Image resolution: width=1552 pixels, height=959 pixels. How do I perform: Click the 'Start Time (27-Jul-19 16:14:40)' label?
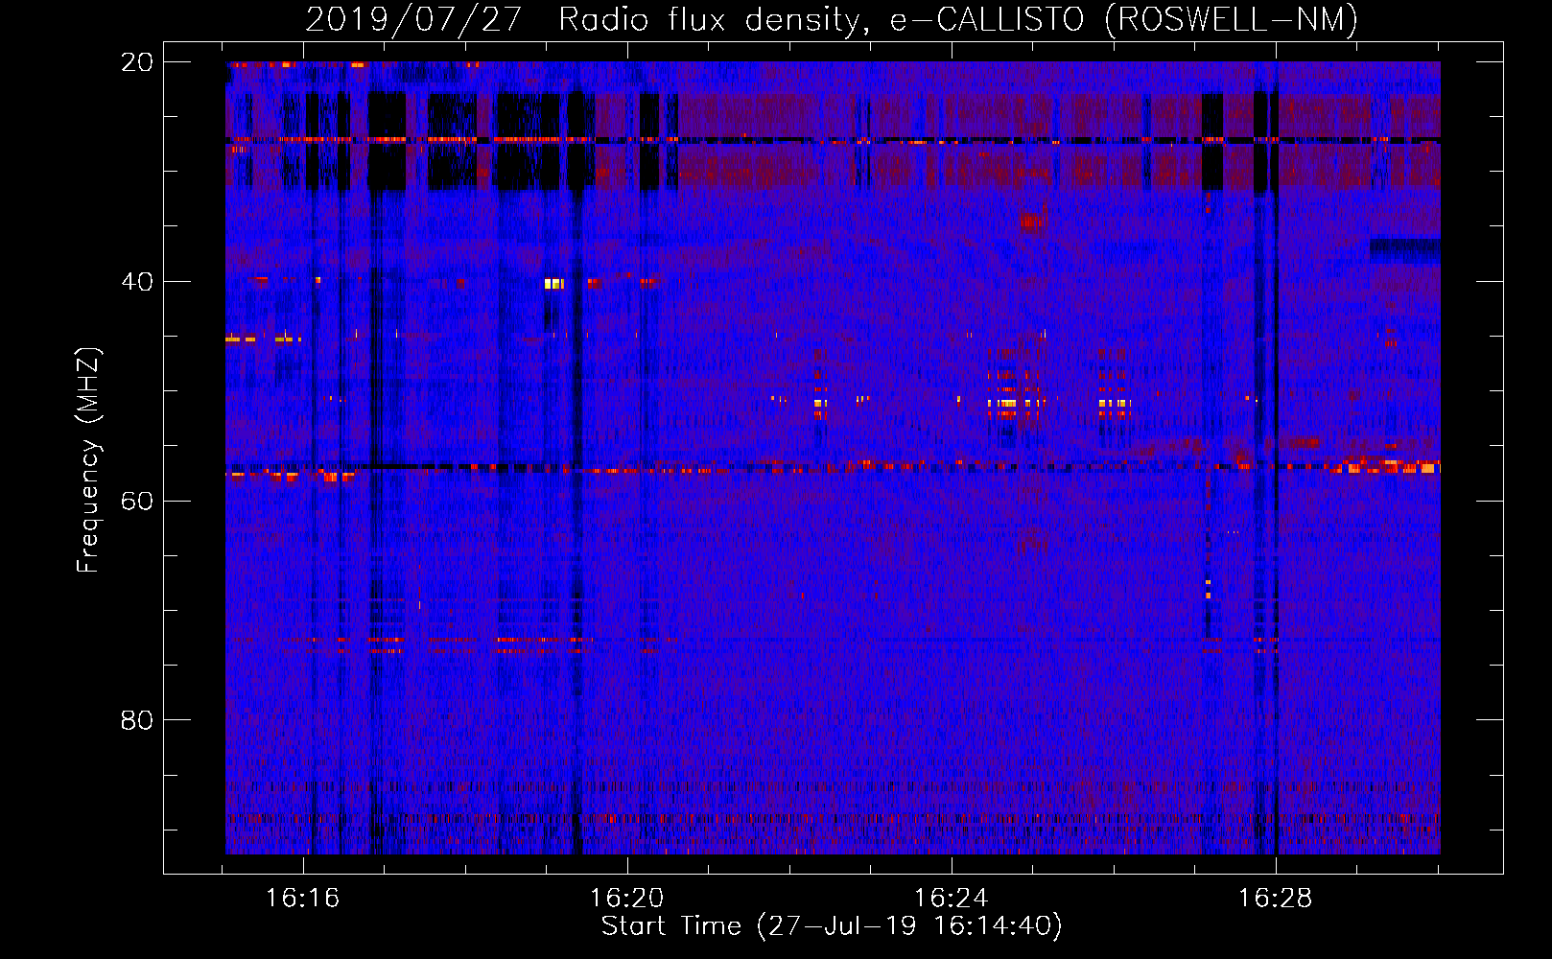click(x=832, y=926)
